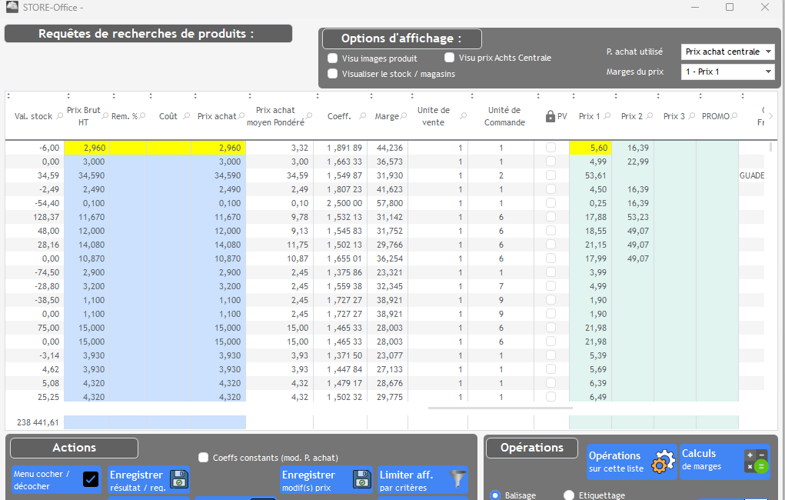Open the column menu dots above Marge

coord(370,96)
